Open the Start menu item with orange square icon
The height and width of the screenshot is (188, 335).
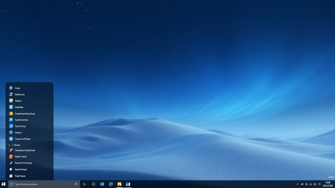click(30, 157)
